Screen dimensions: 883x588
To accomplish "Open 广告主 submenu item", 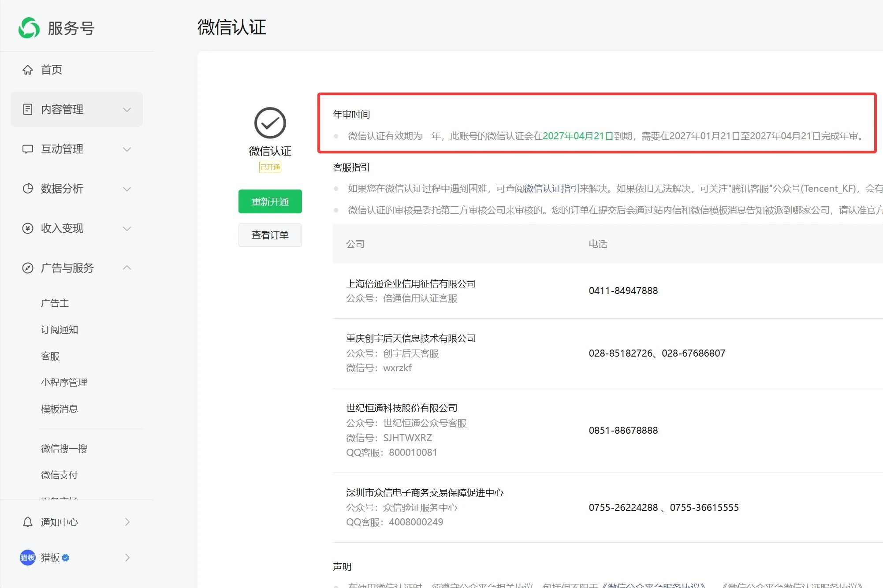I will (55, 303).
